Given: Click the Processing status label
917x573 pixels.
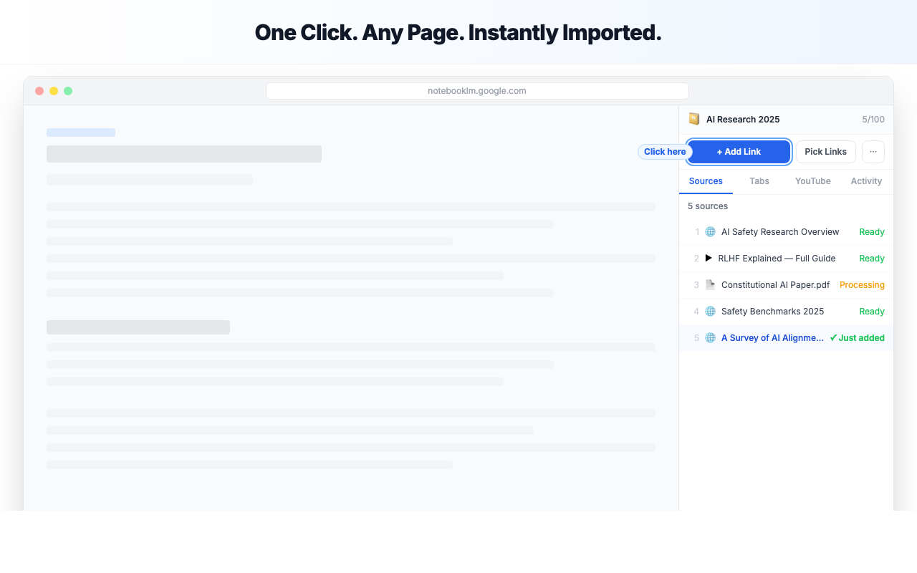Looking at the screenshot, I should tap(862, 285).
